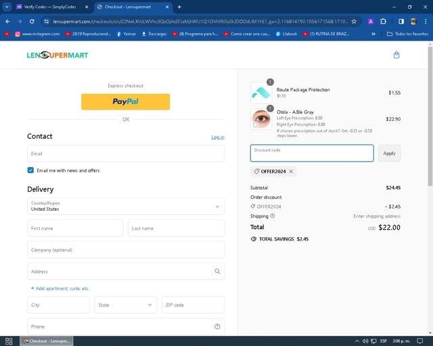Switch the ESP keyboard language indicator

pyautogui.click(x=384, y=341)
